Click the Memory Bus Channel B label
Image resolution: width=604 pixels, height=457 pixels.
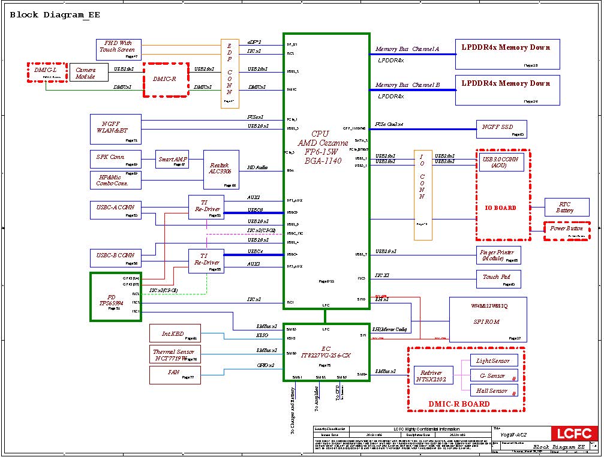click(x=407, y=85)
